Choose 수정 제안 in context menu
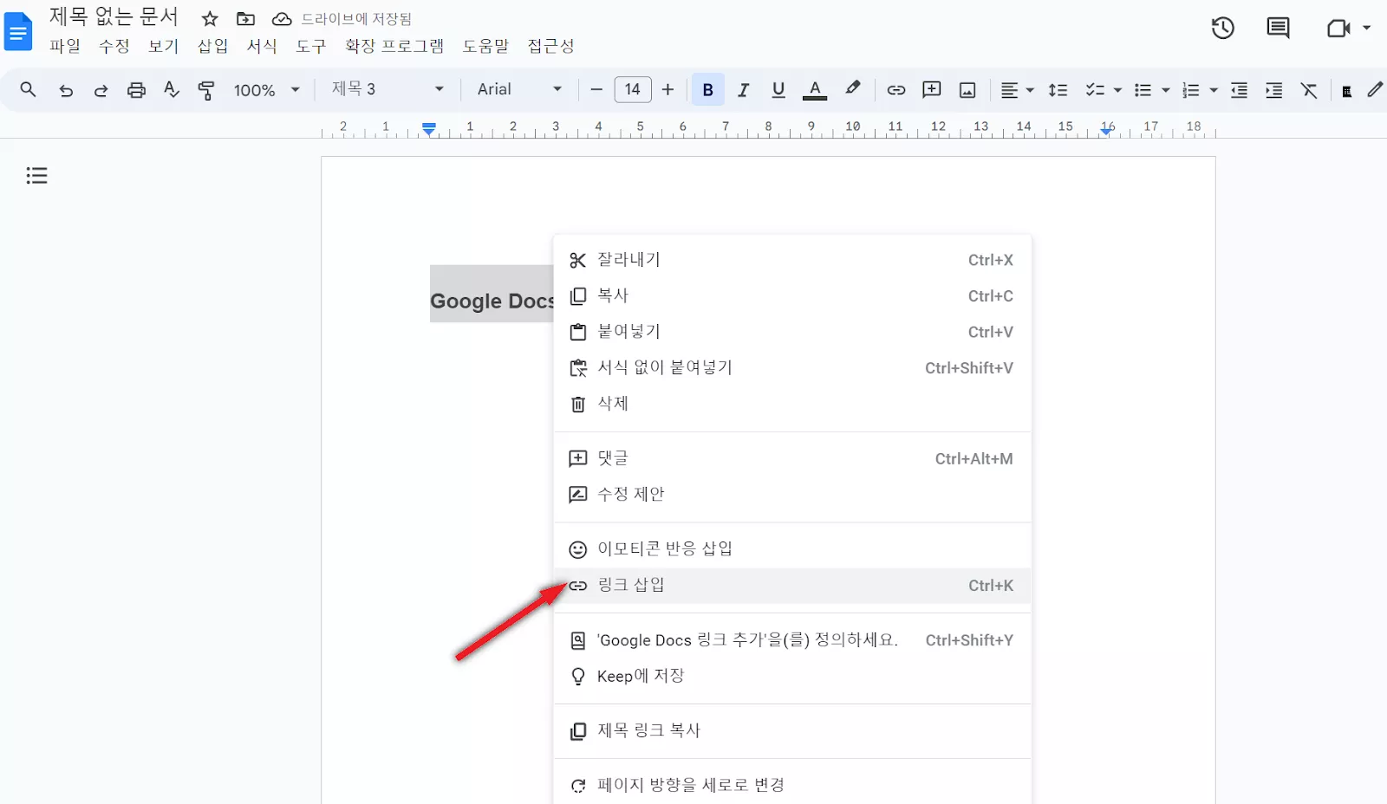The image size is (1387, 804). pos(792,494)
